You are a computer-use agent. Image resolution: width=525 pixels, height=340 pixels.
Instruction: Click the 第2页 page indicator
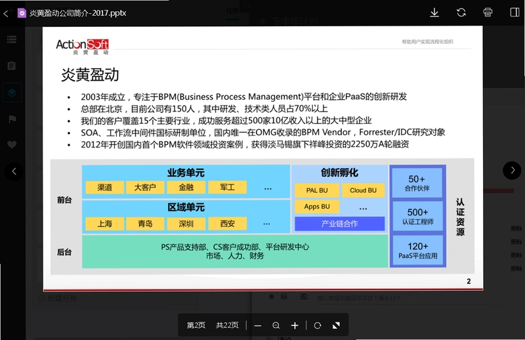[196, 326]
